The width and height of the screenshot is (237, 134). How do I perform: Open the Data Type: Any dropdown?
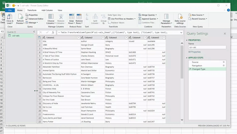[115, 15]
